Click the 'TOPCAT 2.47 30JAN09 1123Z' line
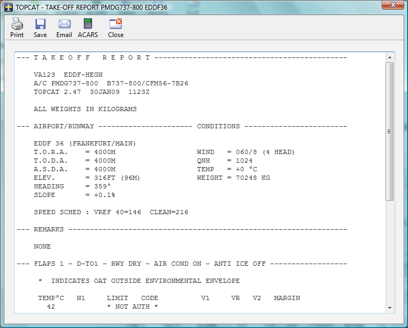Viewport: 408px width, 328px height. coord(92,92)
